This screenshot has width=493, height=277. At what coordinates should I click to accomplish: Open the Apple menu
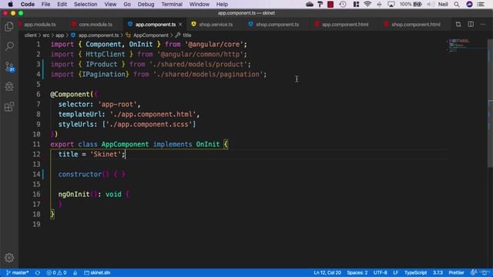(10, 4)
